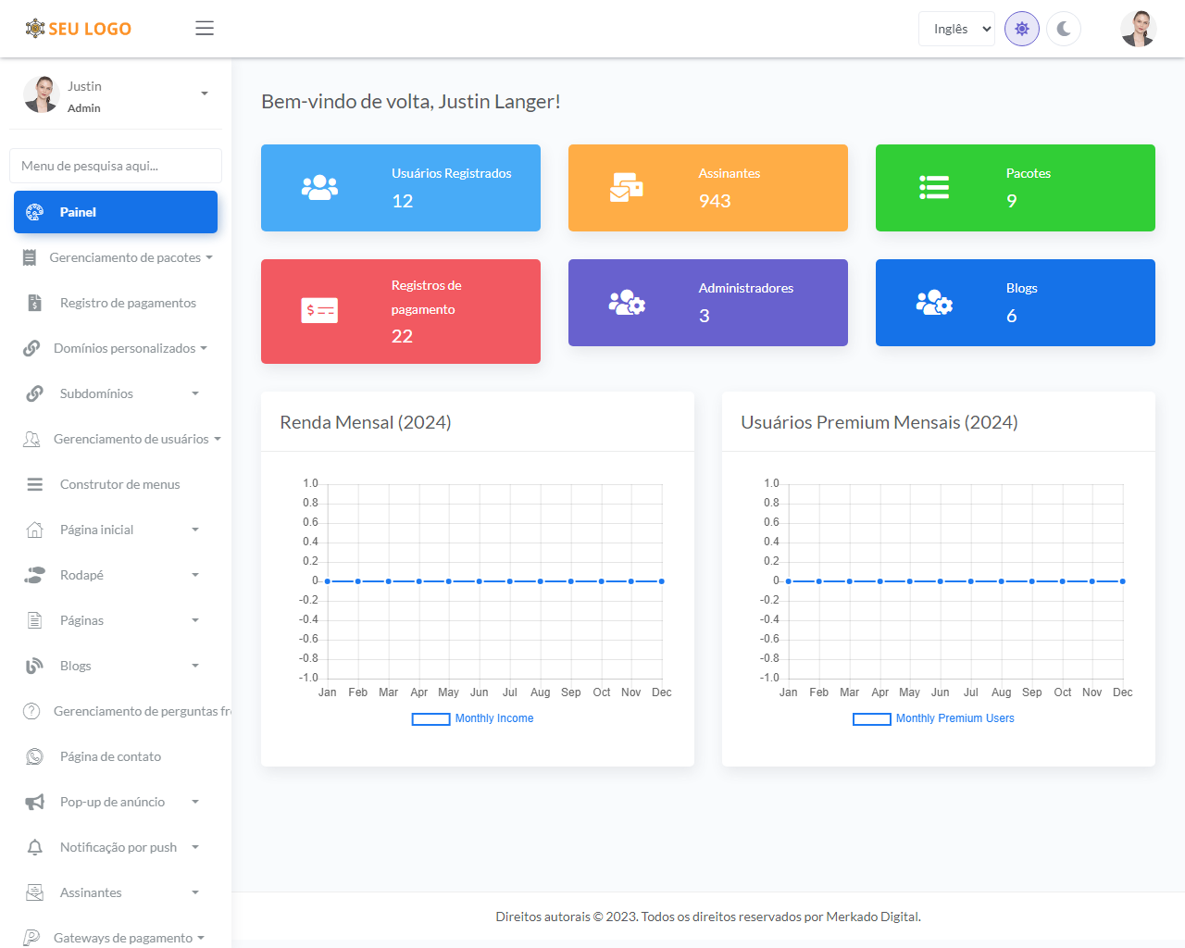Focus the Menu de pesquisa search field
Screen dimensions: 1185x948
pos(116,166)
